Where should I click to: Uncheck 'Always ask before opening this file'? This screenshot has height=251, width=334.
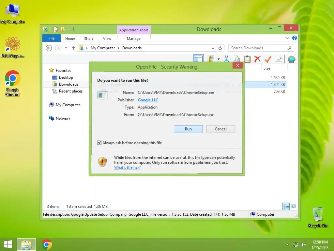(x=99, y=142)
